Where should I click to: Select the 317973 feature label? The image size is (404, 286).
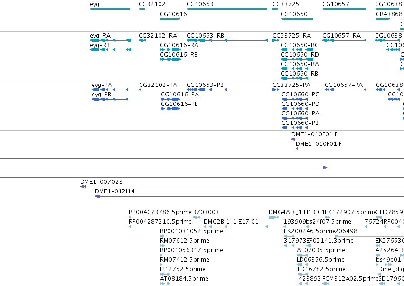(295, 241)
